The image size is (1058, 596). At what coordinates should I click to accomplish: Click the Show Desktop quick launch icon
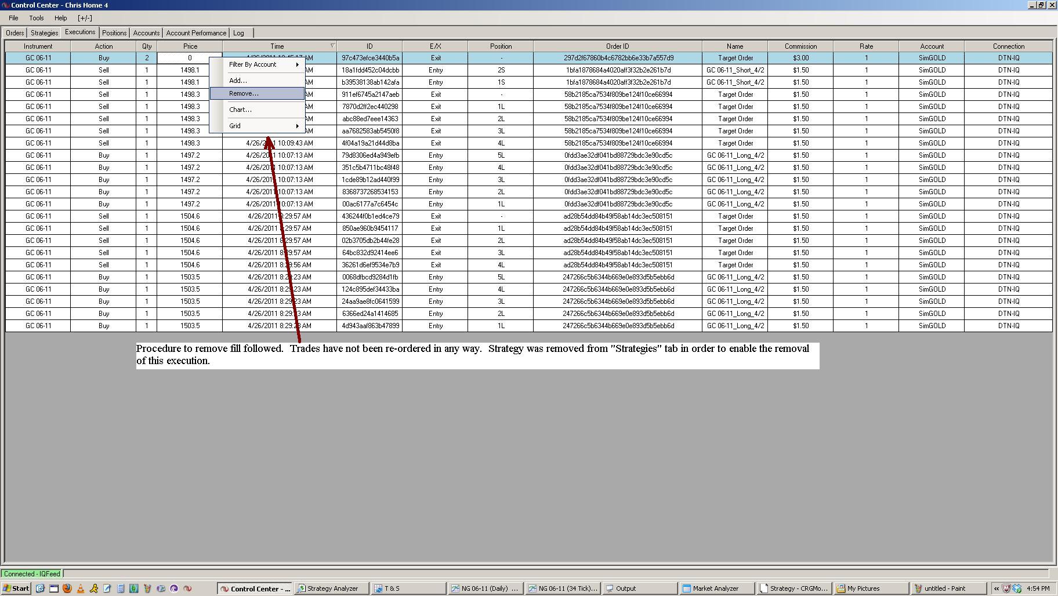(x=54, y=588)
